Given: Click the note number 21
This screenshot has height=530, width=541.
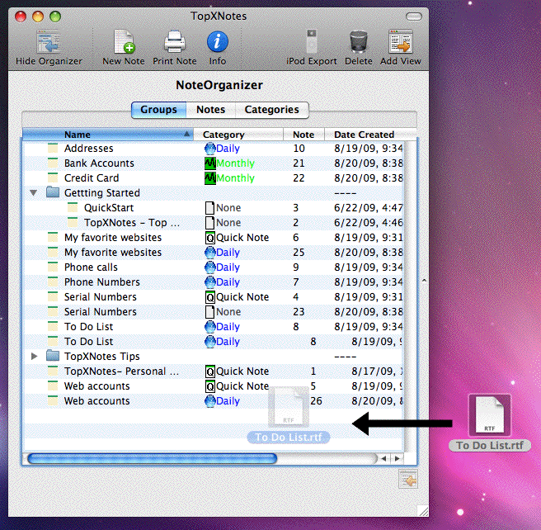Looking at the screenshot, I should click(x=299, y=163).
